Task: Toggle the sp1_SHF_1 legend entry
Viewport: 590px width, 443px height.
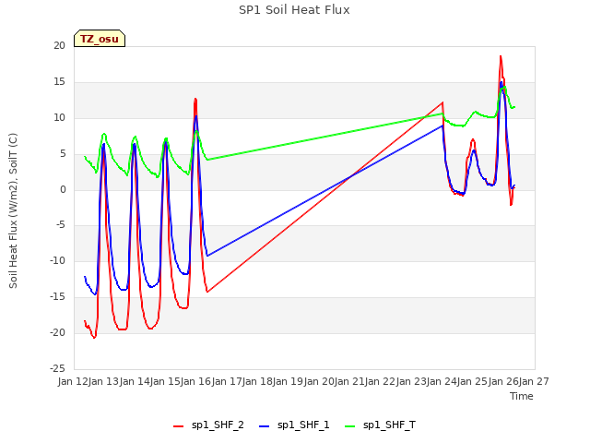Action: tap(294, 425)
